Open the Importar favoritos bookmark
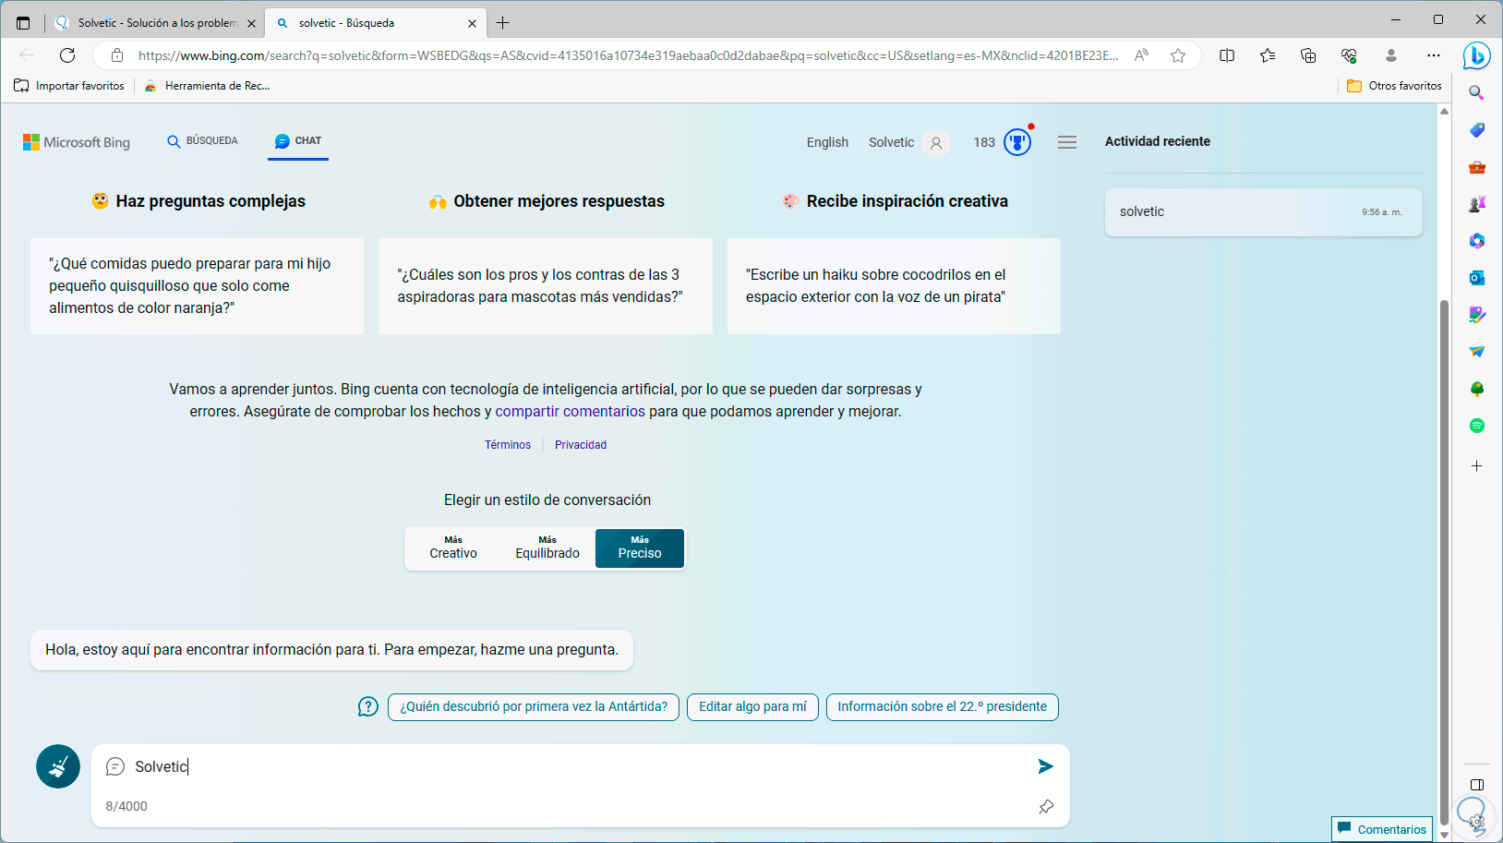 pyautogui.click(x=69, y=86)
